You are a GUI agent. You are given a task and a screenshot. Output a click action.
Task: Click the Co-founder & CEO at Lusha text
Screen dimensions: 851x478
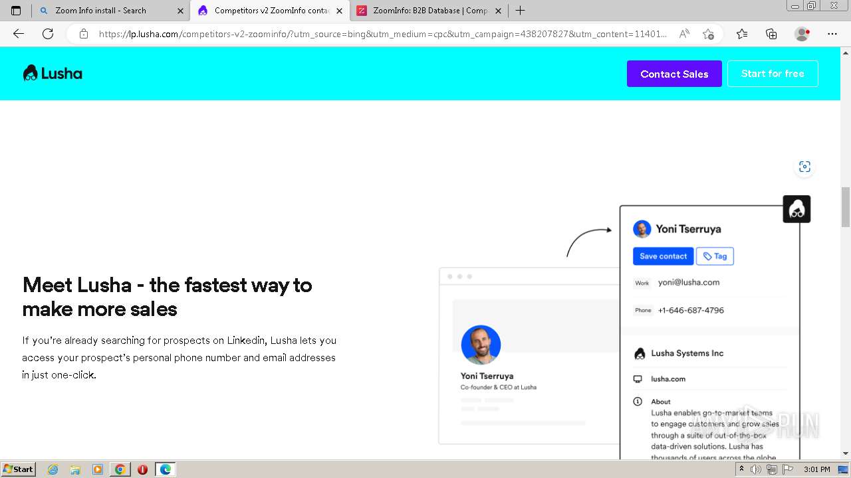pyautogui.click(x=499, y=387)
